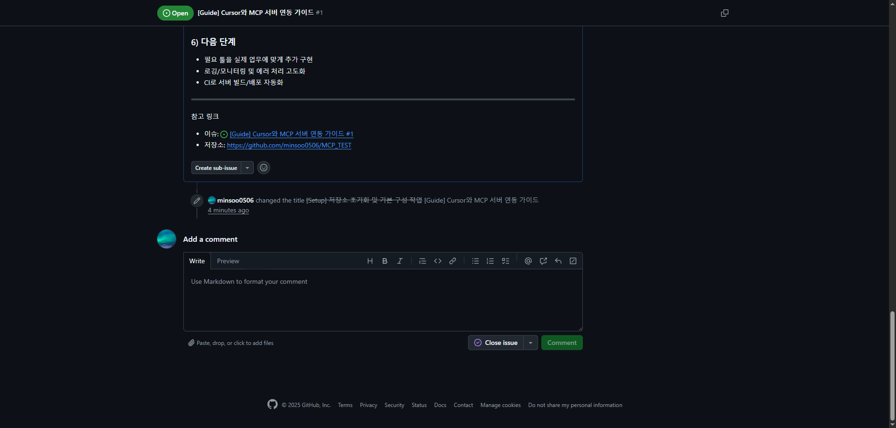Click minsoo0506 small avatar in timeline
This screenshot has width=896, height=428.
(x=212, y=200)
